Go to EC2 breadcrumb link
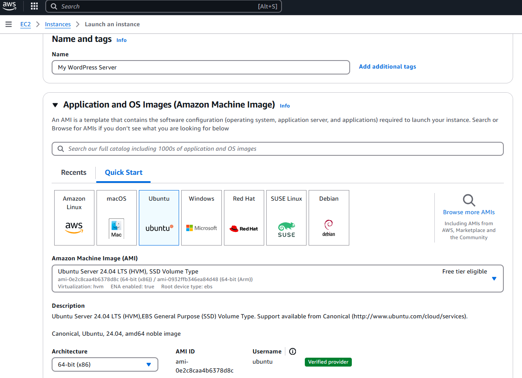This screenshot has height=378, width=522. point(25,24)
